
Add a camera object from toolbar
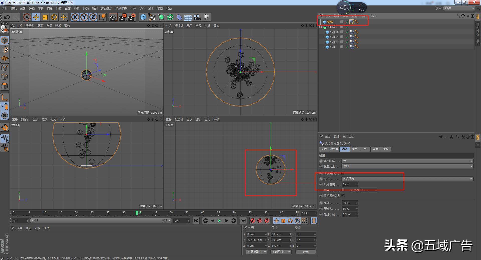coord(197,17)
